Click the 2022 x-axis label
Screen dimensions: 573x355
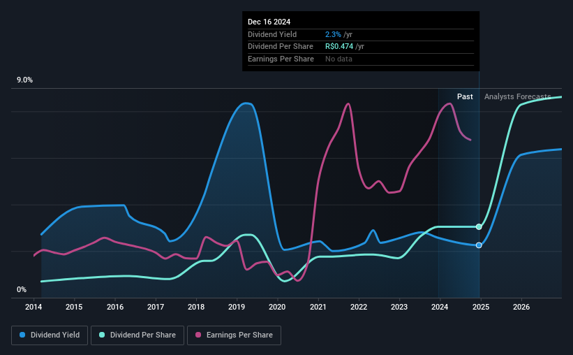tap(359, 307)
